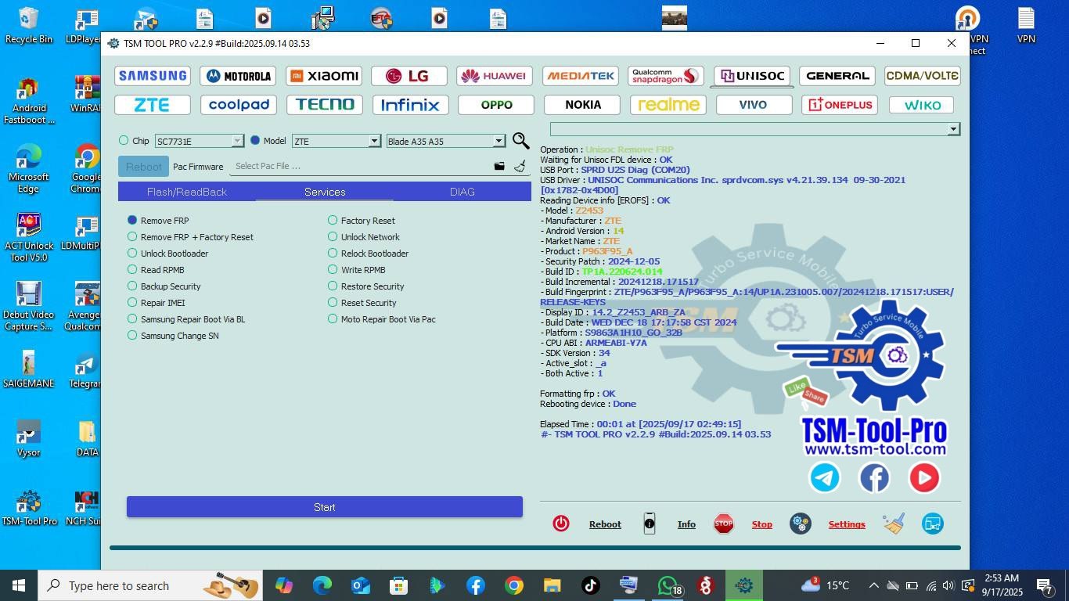The height and width of the screenshot is (601, 1069).
Task: Open the Xiaomi brand section
Action: click(324, 76)
